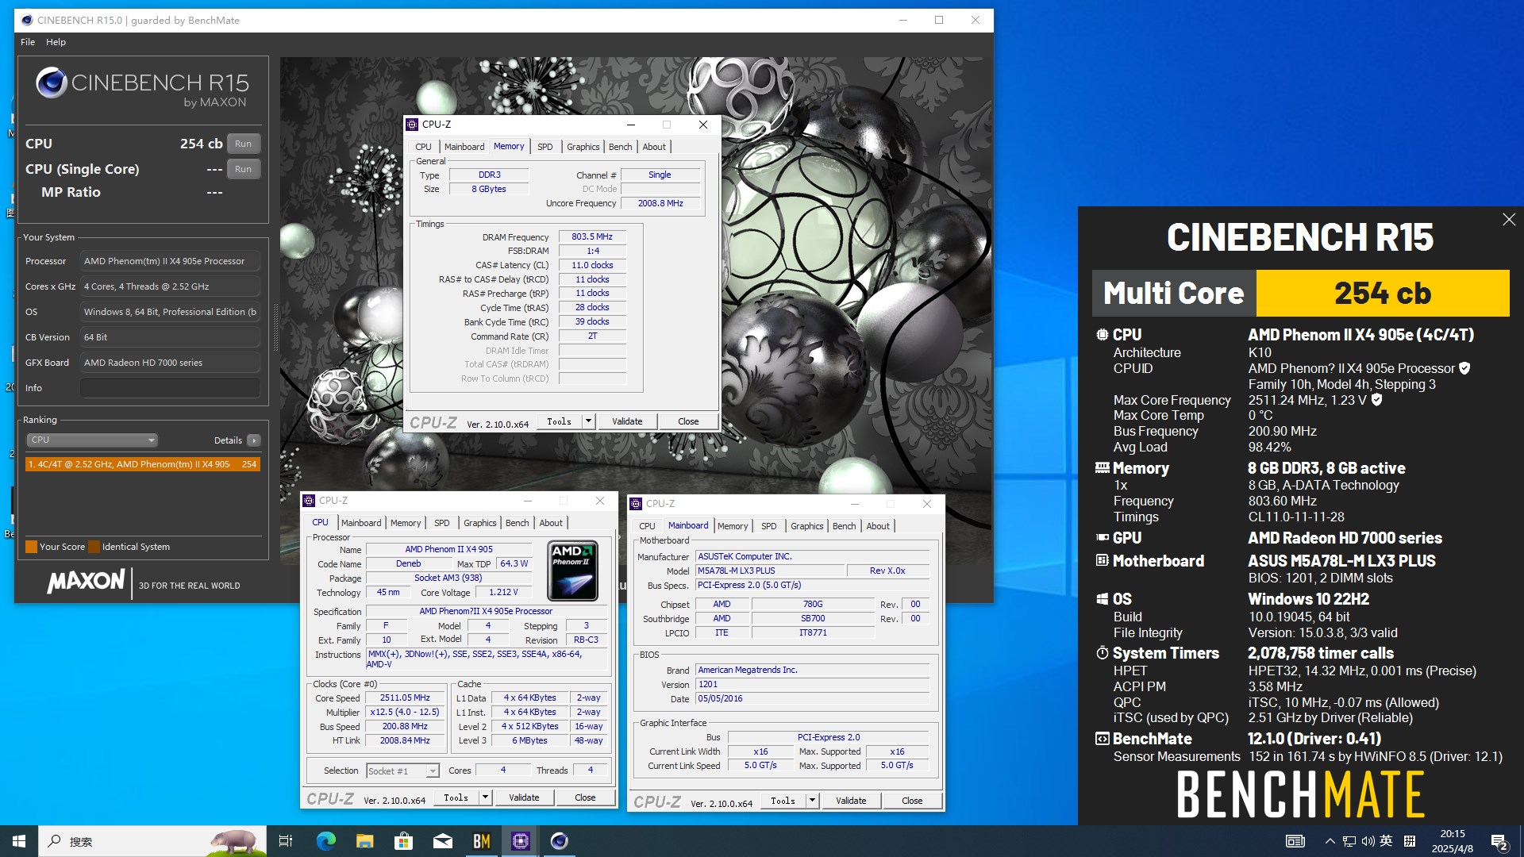Open Task View from taskbar
This screenshot has height=857, width=1524.
pos(286,841)
